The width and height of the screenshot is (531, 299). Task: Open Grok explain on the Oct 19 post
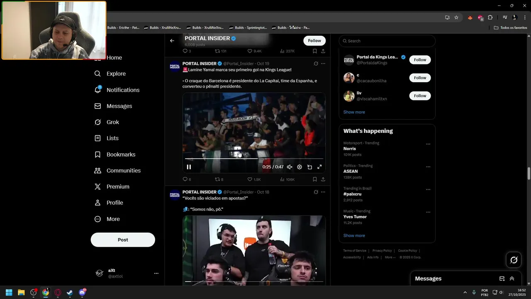click(316, 64)
